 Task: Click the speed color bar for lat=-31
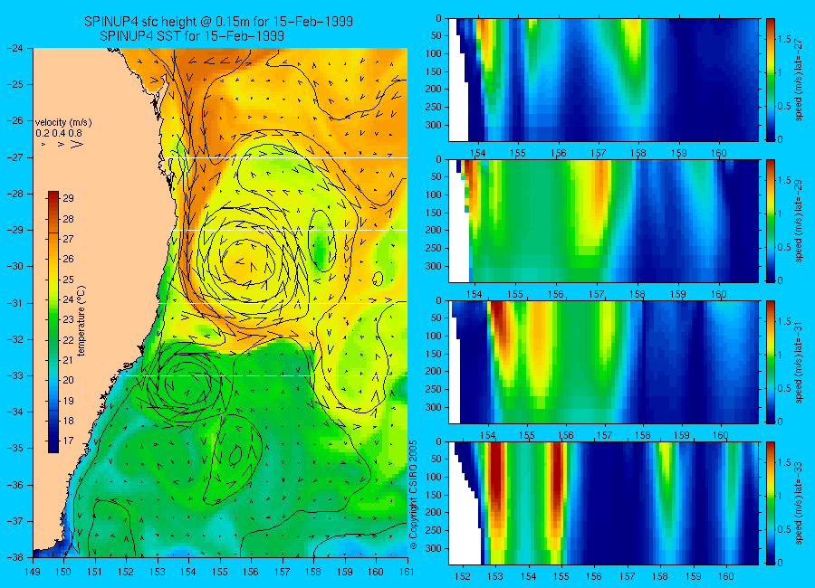[771, 362]
